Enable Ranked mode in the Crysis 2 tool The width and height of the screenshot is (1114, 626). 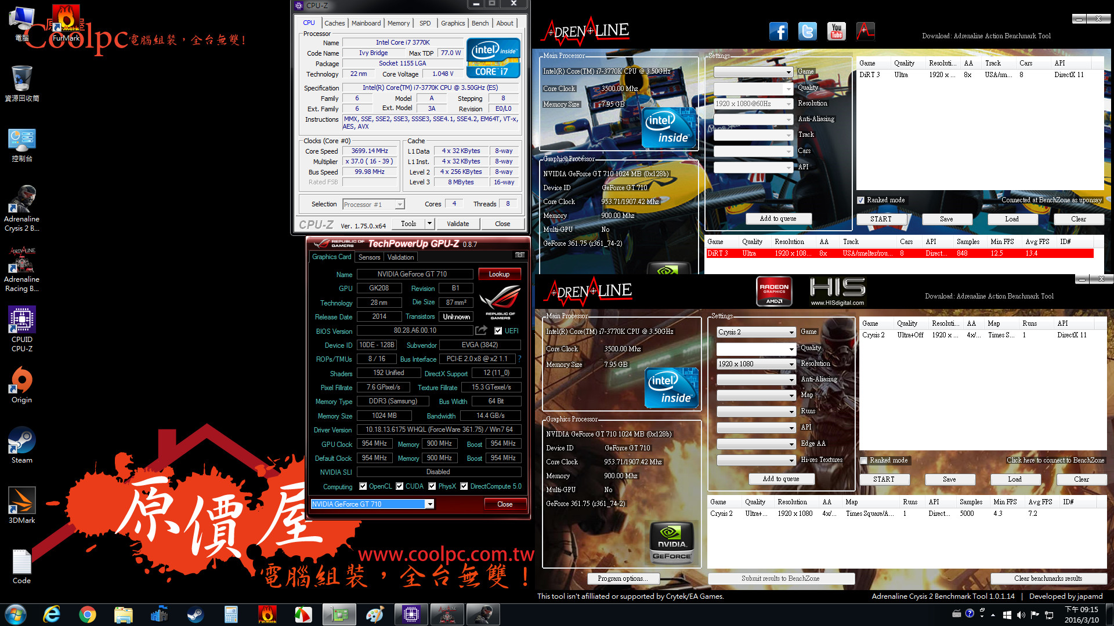pyautogui.click(x=863, y=460)
